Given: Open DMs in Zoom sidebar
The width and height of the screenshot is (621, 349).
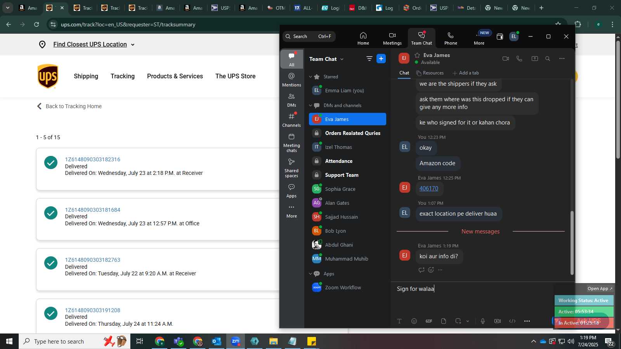Looking at the screenshot, I should click(x=291, y=100).
